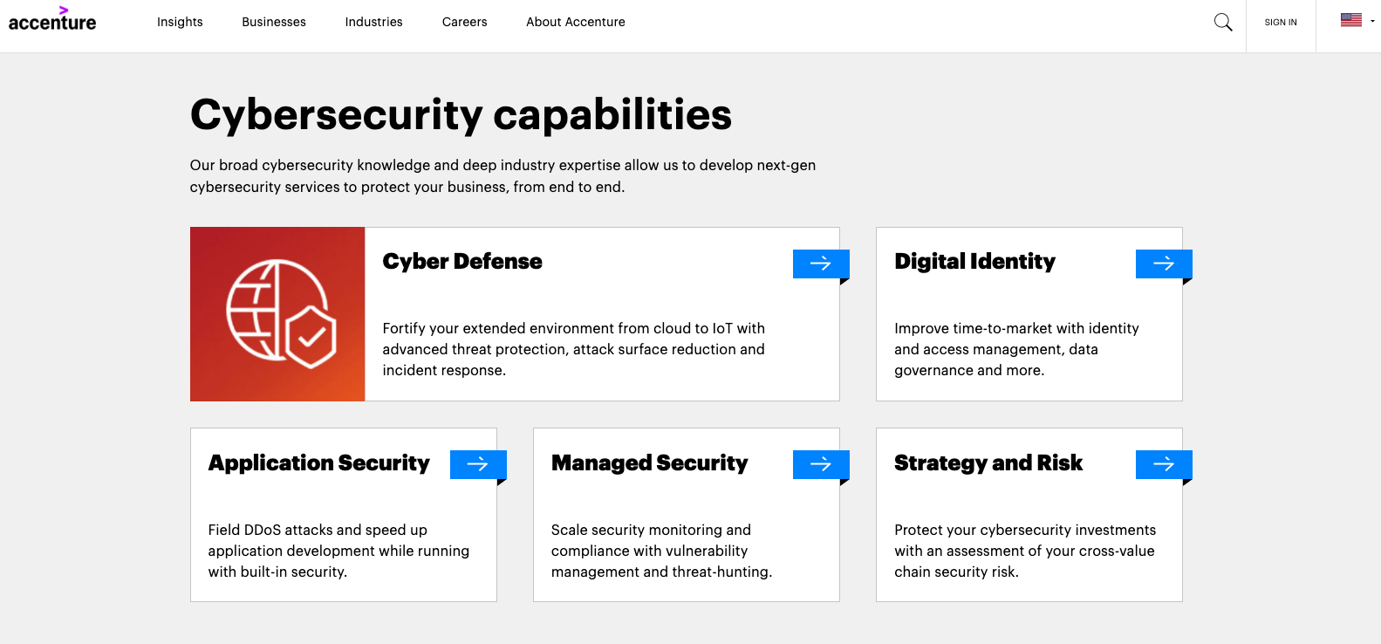1381x644 pixels.
Task: Open the search magnifier icon
Action: (1223, 23)
